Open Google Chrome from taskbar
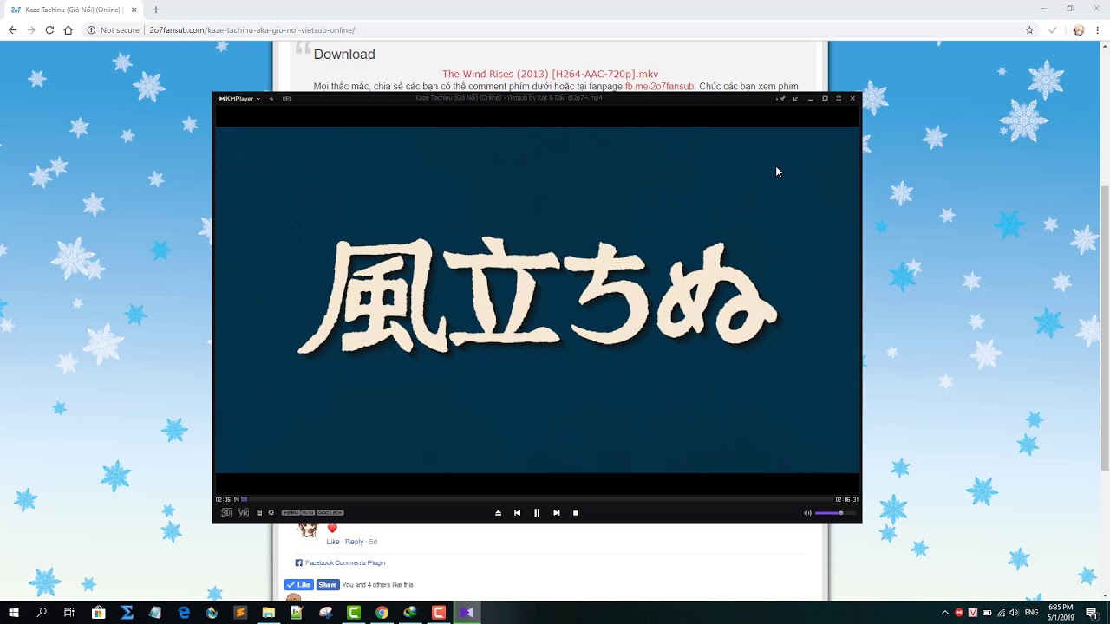This screenshot has width=1110, height=624. coord(382,613)
